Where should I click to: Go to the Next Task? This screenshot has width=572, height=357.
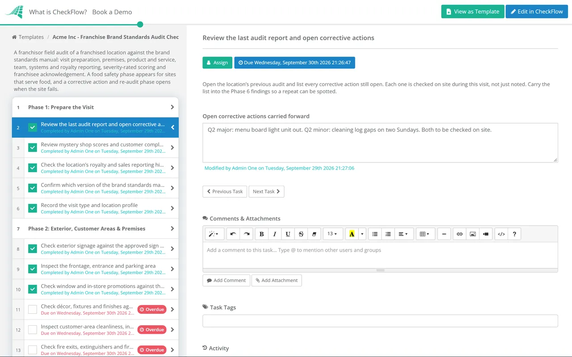tap(266, 191)
